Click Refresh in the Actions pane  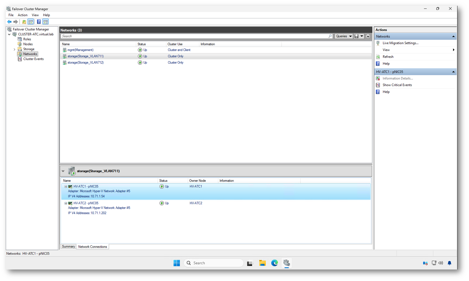(x=388, y=57)
